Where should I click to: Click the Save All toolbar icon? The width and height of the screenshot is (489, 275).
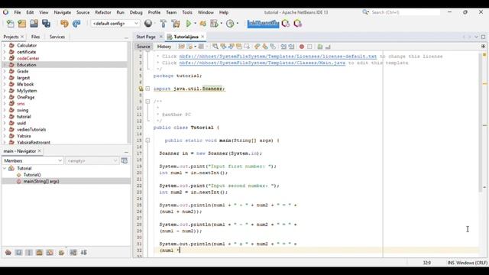[46, 24]
